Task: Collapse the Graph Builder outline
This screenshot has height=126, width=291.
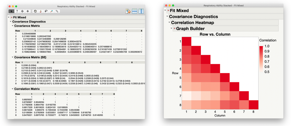Action: (171, 29)
